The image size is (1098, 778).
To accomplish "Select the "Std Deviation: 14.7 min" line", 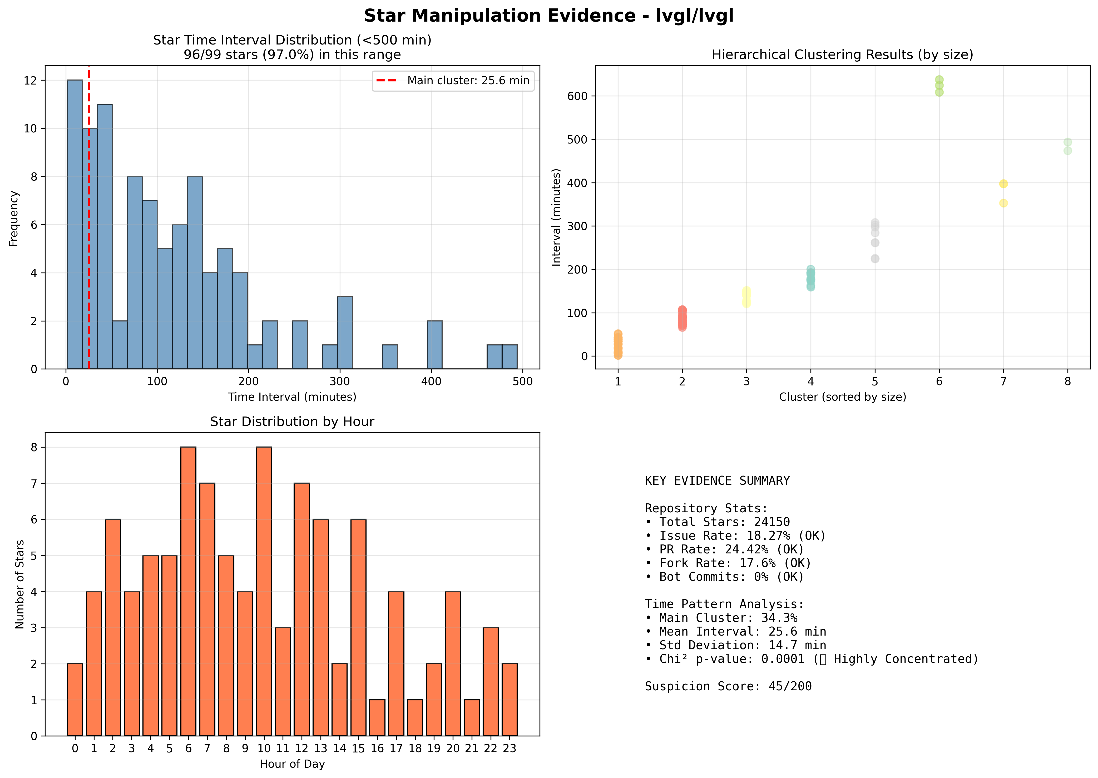I will tap(735, 645).
